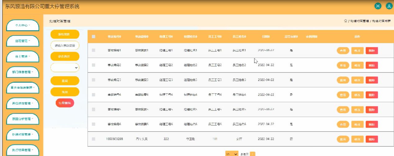
Task: Sort by 日期 column header
Action: point(266,37)
